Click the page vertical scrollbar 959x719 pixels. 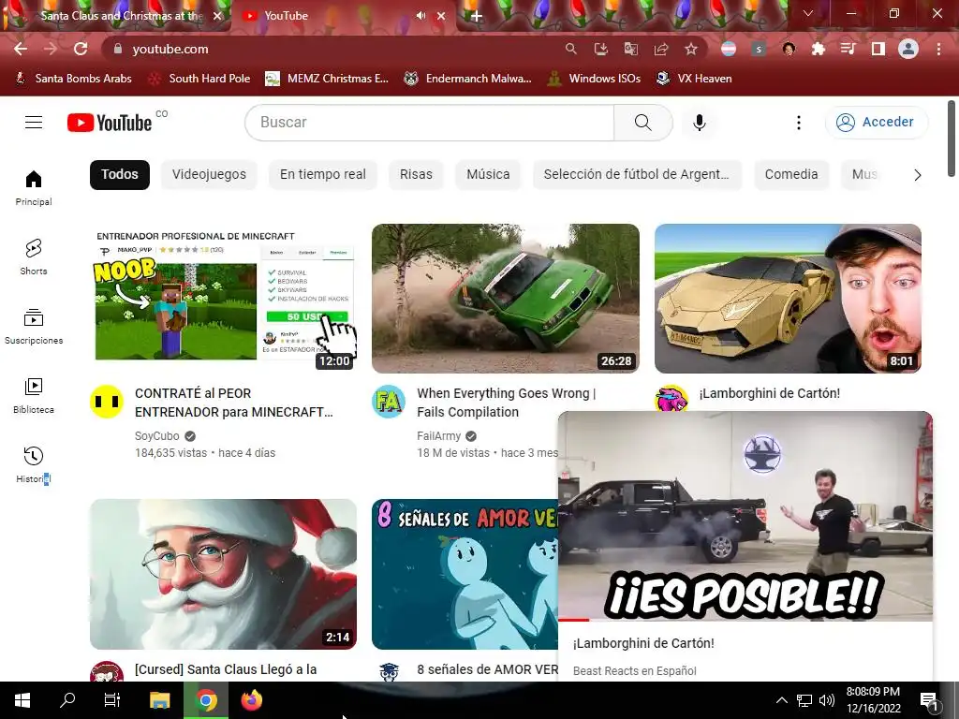(952, 139)
